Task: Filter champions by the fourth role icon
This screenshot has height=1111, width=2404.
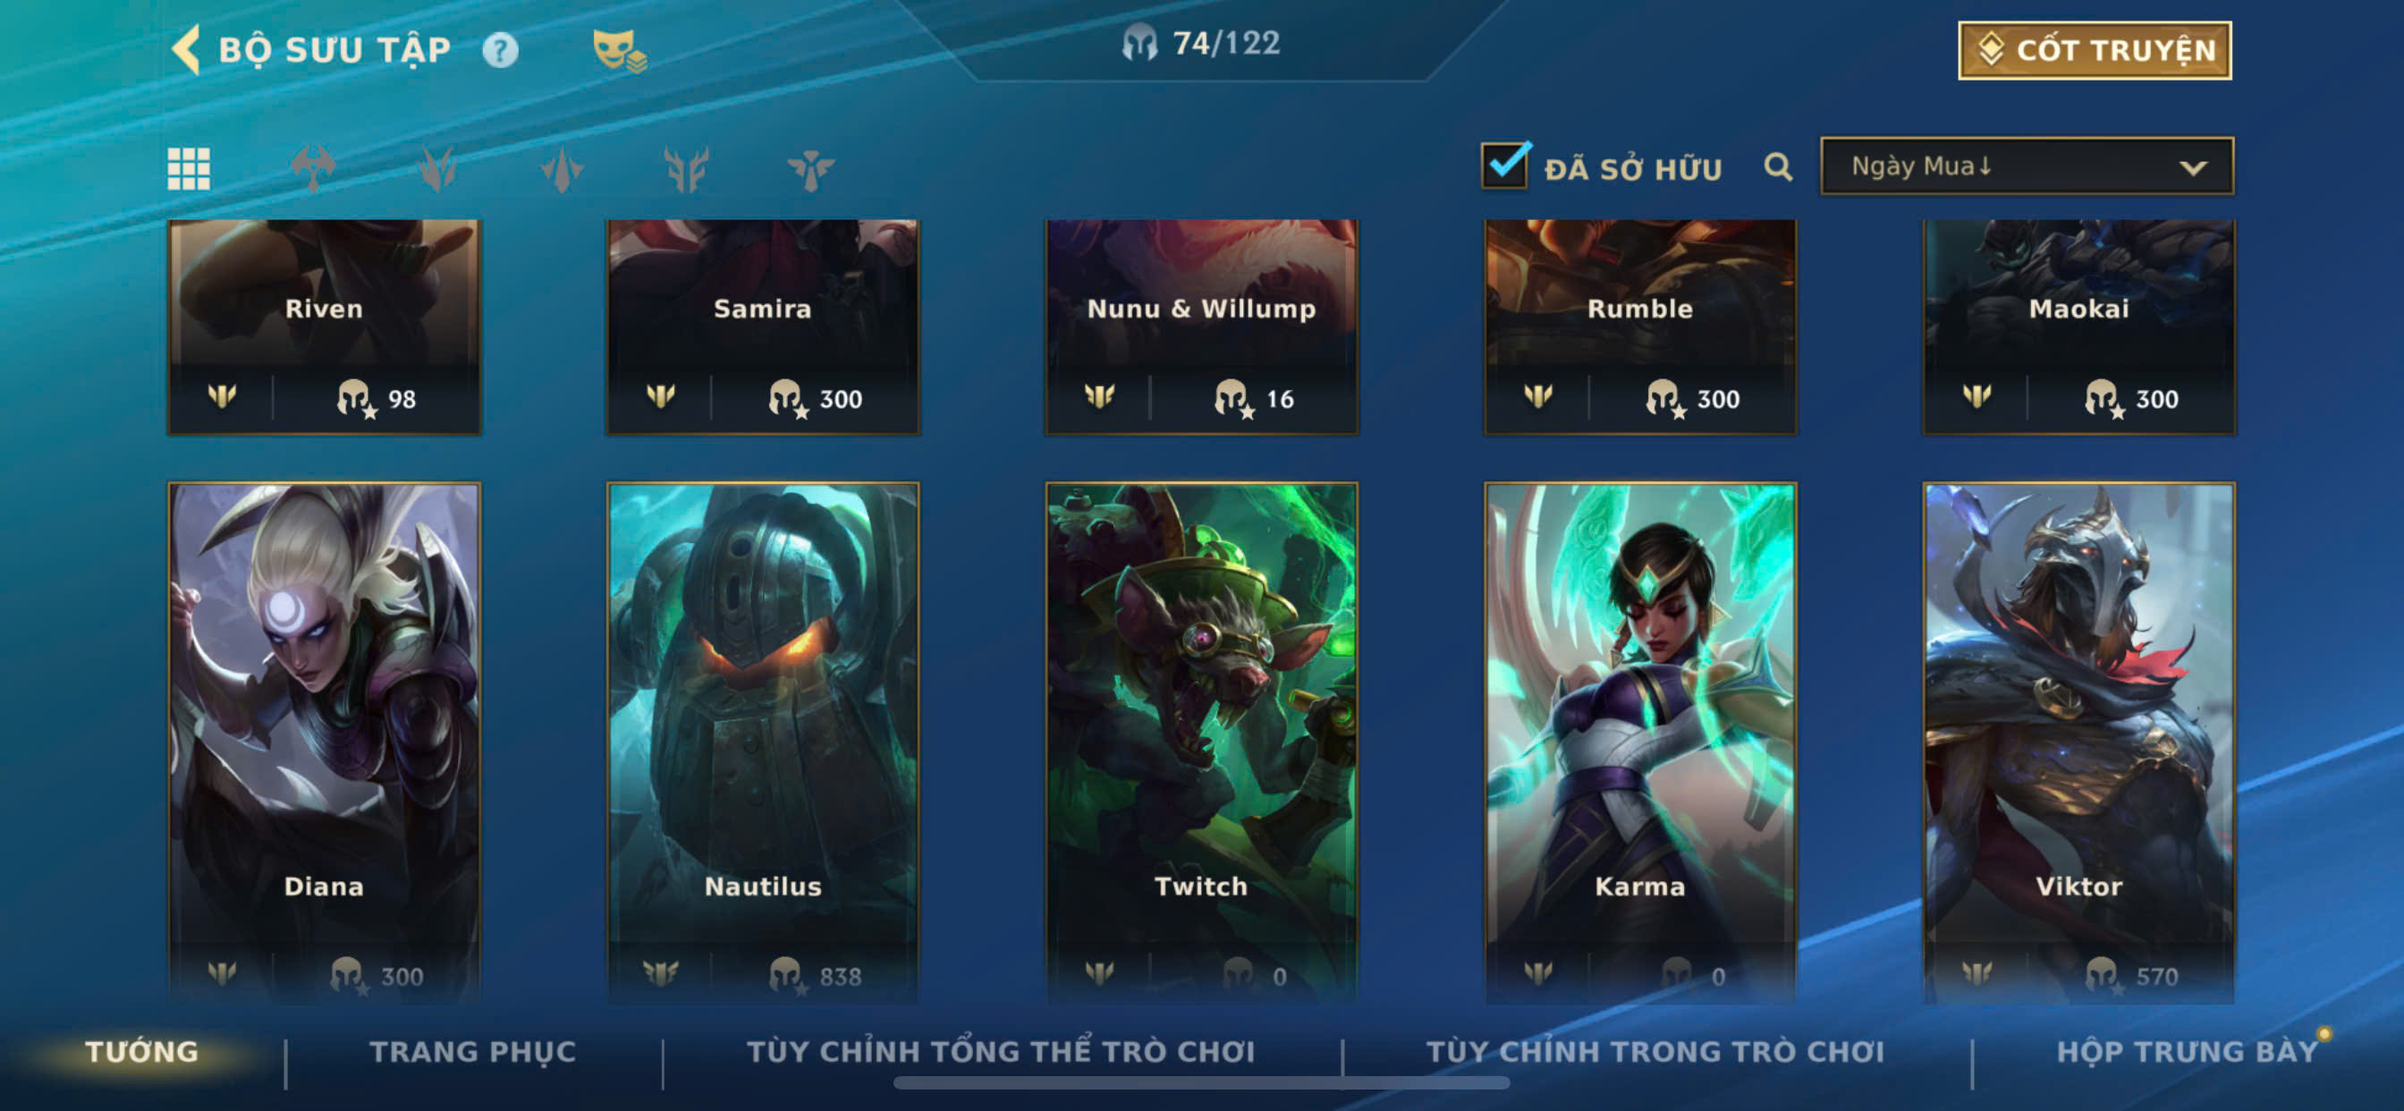Action: (x=686, y=169)
